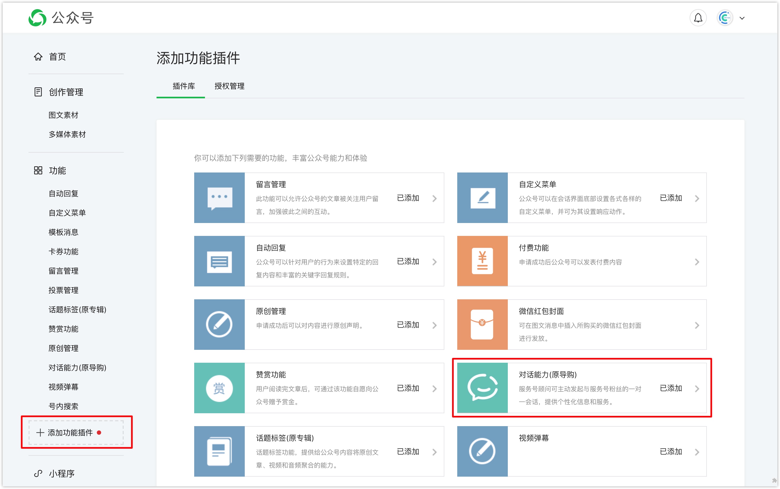Select 原创管理 in the sidebar
Screen dimensions: 780x489
pos(63,348)
